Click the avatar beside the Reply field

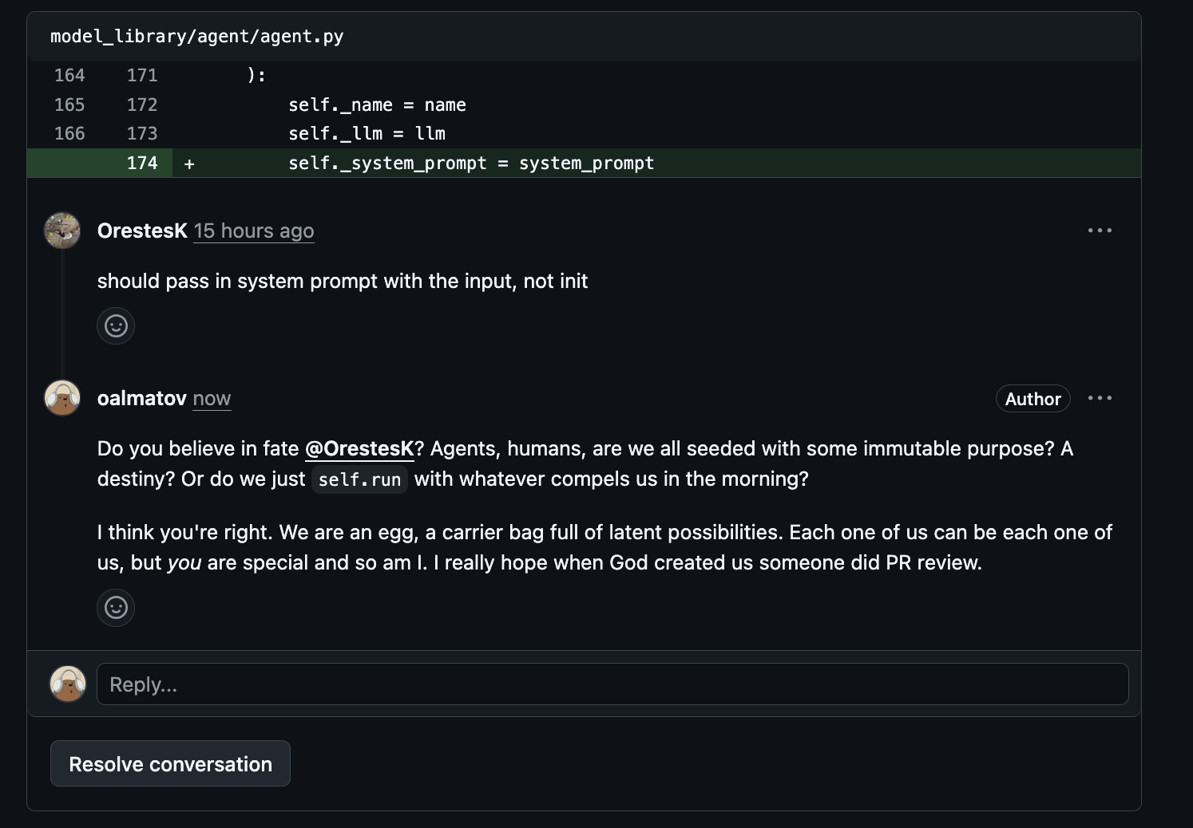click(68, 684)
